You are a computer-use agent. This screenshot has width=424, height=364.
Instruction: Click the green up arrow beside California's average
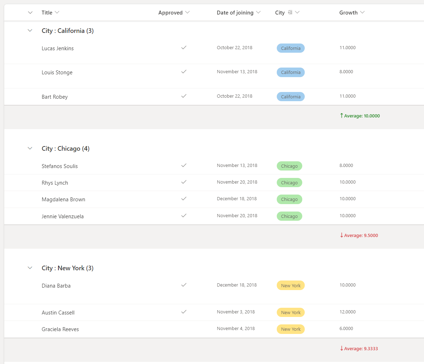click(342, 116)
